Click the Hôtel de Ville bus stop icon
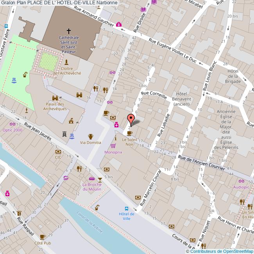The image size is (254, 254). pyautogui.click(x=127, y=208)
